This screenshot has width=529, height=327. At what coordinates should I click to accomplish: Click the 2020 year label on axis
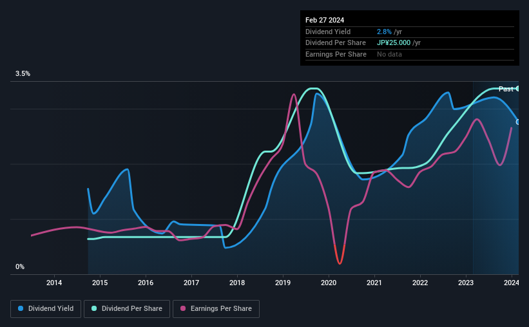pos(329,283)
